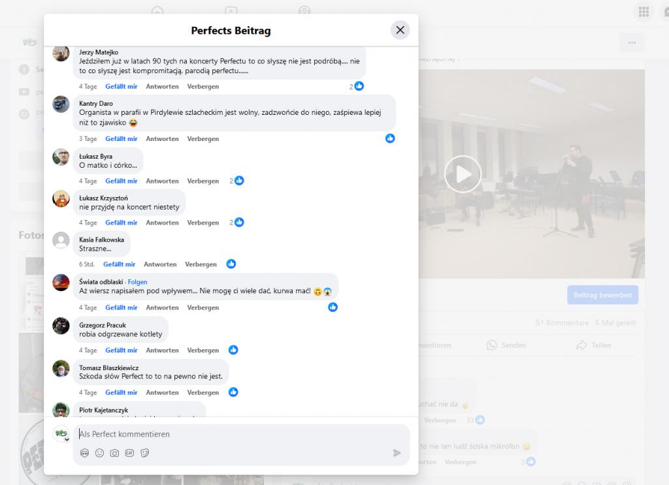The image size is (669, 485).
Task: Click the 'Beitrag bewerben' button
Action: tap(602, 295)
